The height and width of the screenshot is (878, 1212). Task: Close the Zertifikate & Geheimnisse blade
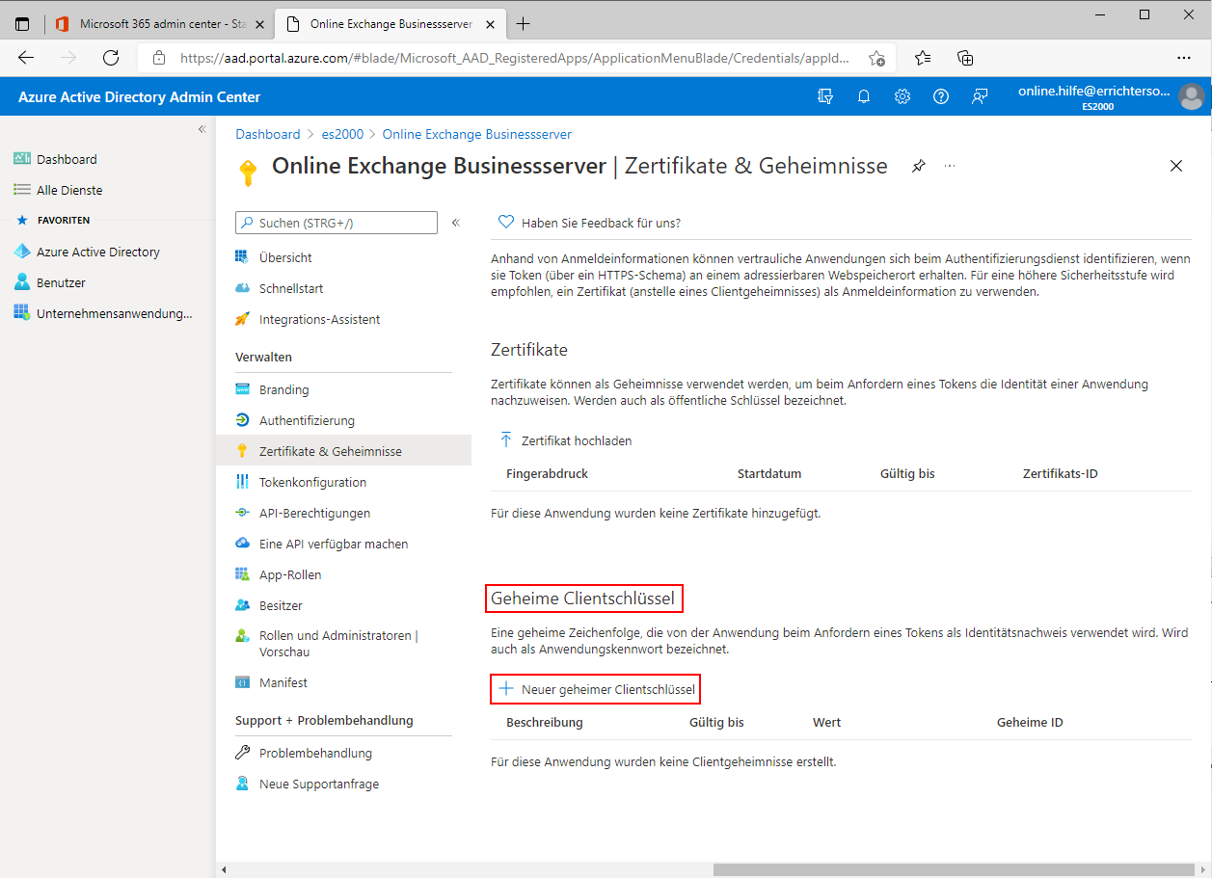click(x=1176, y=166)
